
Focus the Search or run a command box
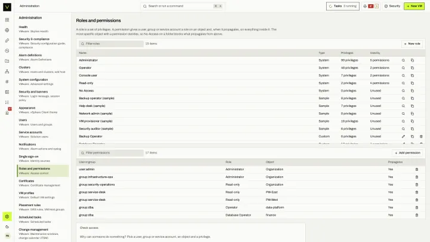(x=182, y=6)
